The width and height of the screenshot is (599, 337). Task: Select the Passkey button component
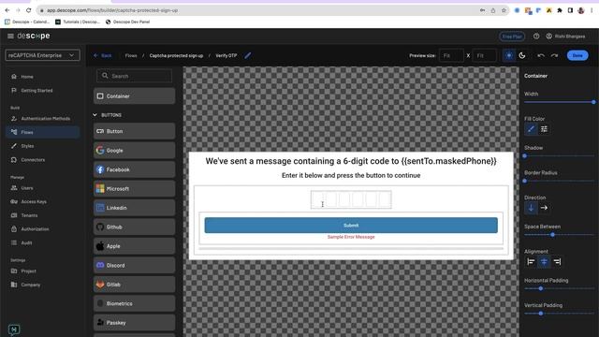pyautogui.click(x=134, y=322)
